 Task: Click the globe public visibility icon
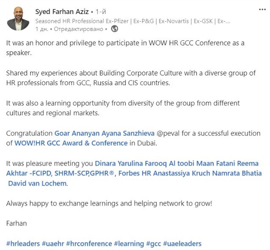click(114, 29)
